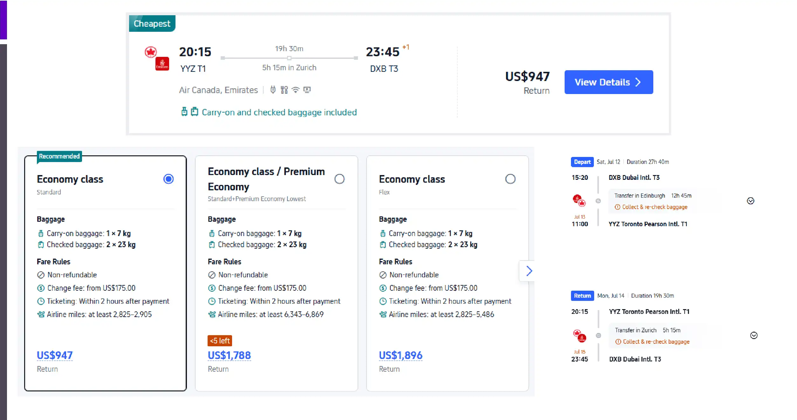Click the Return segment label
The width and height of the screenshot is (797, 420).
[x=582, y=296]
